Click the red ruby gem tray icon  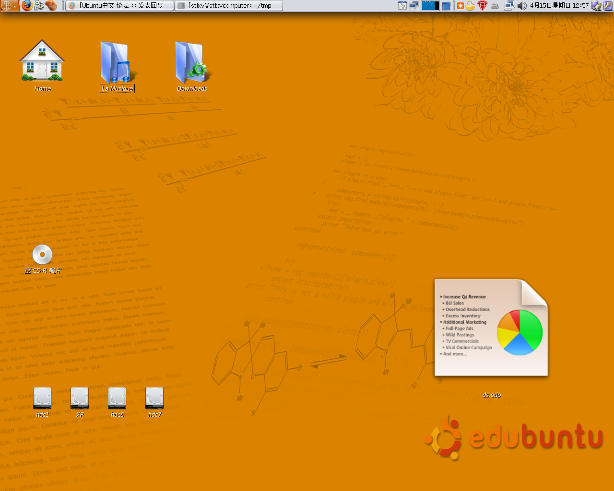coord(483,6)
